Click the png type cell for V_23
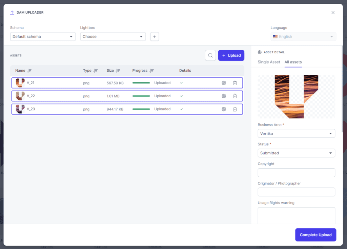This screenshot has height=249, width=347. (x=86, y=109)
